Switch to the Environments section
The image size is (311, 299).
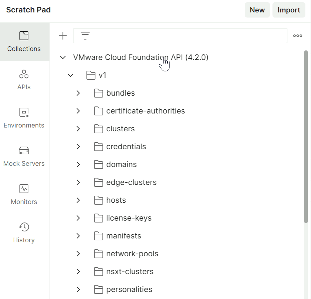(24, 118)
